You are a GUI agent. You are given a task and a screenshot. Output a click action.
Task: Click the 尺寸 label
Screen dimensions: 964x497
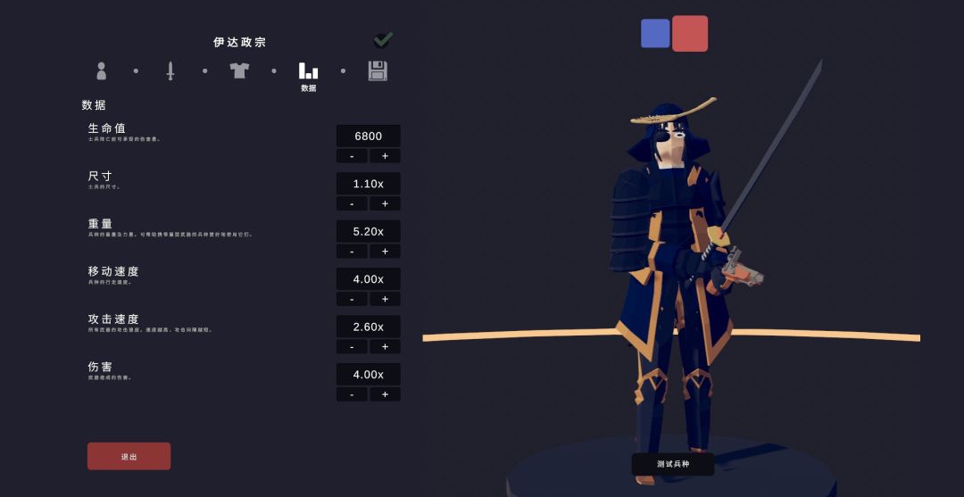point(100,177)
